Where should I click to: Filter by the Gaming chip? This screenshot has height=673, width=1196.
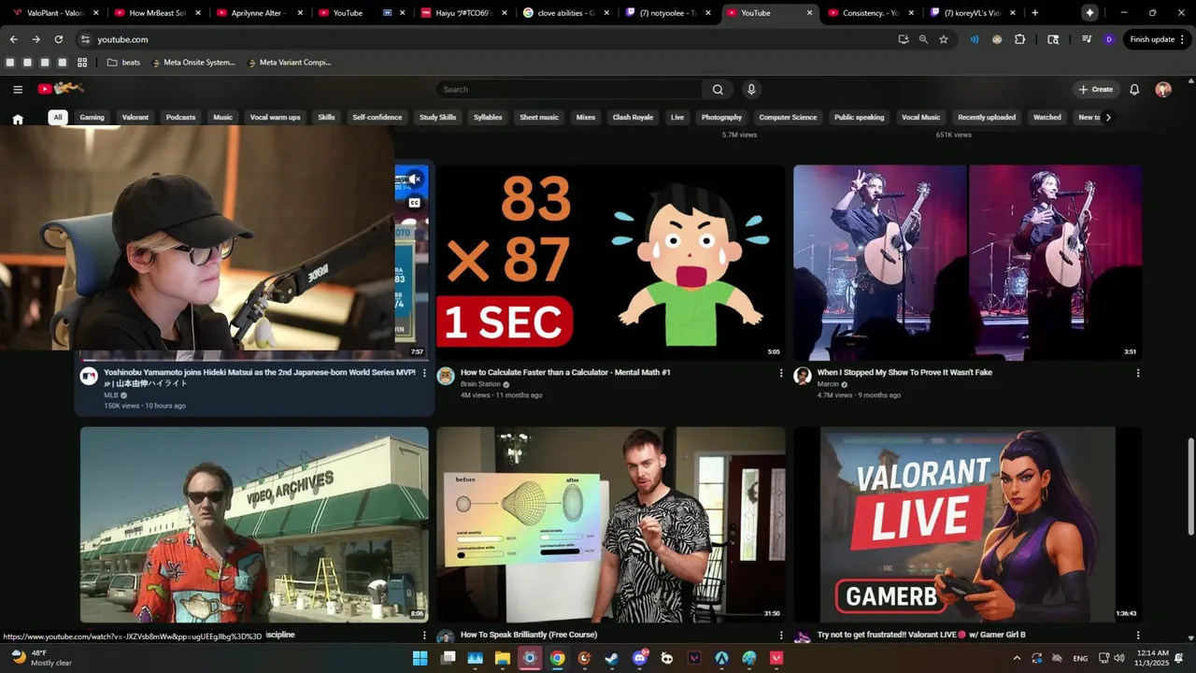tap(92, 118)
